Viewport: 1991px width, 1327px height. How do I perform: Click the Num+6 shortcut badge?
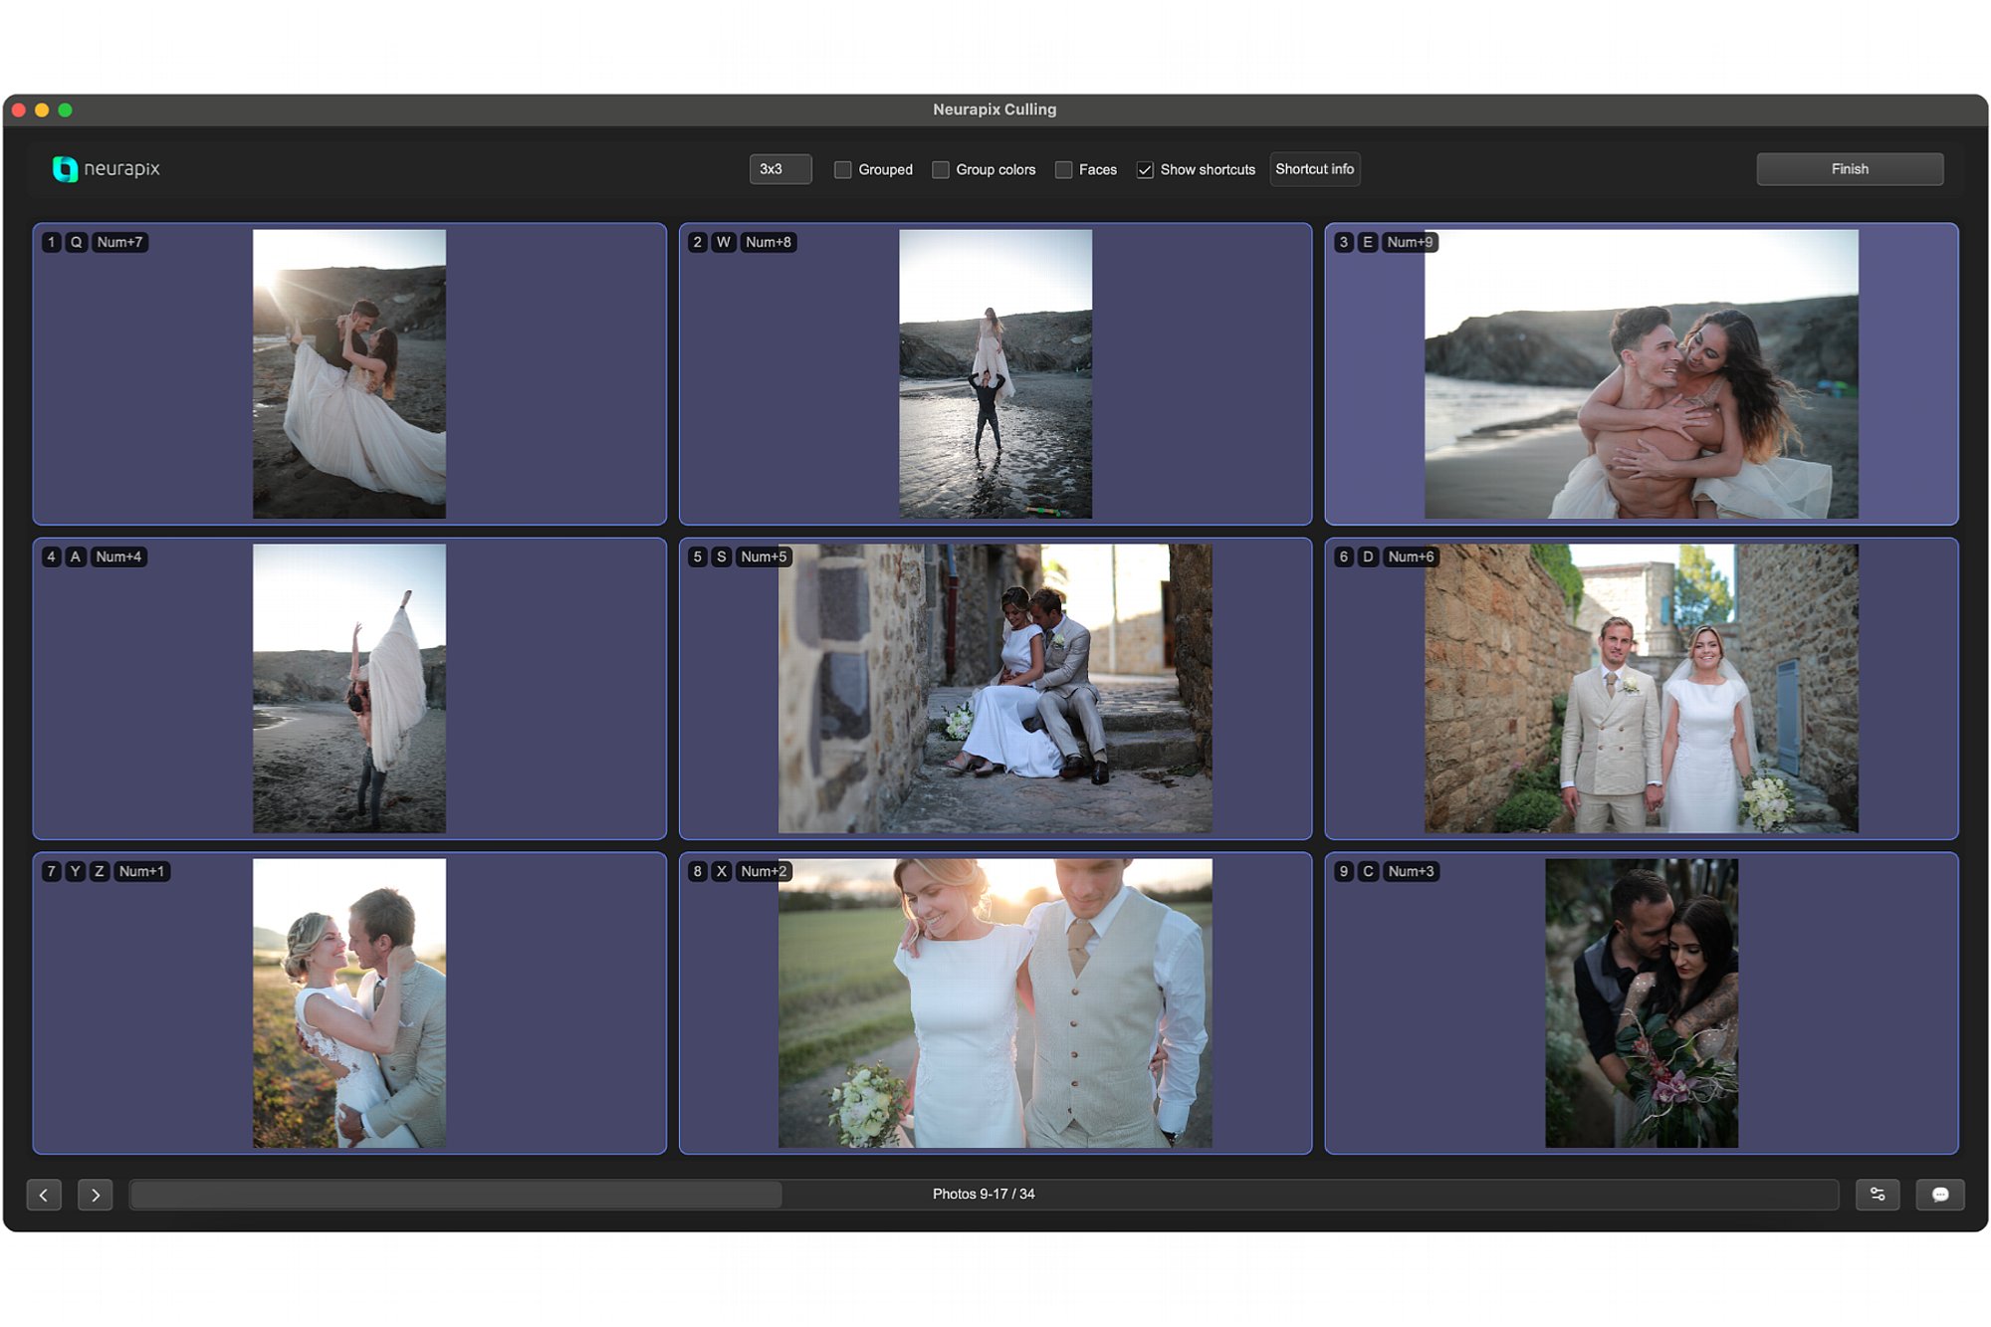click(x=1411, y=556)
